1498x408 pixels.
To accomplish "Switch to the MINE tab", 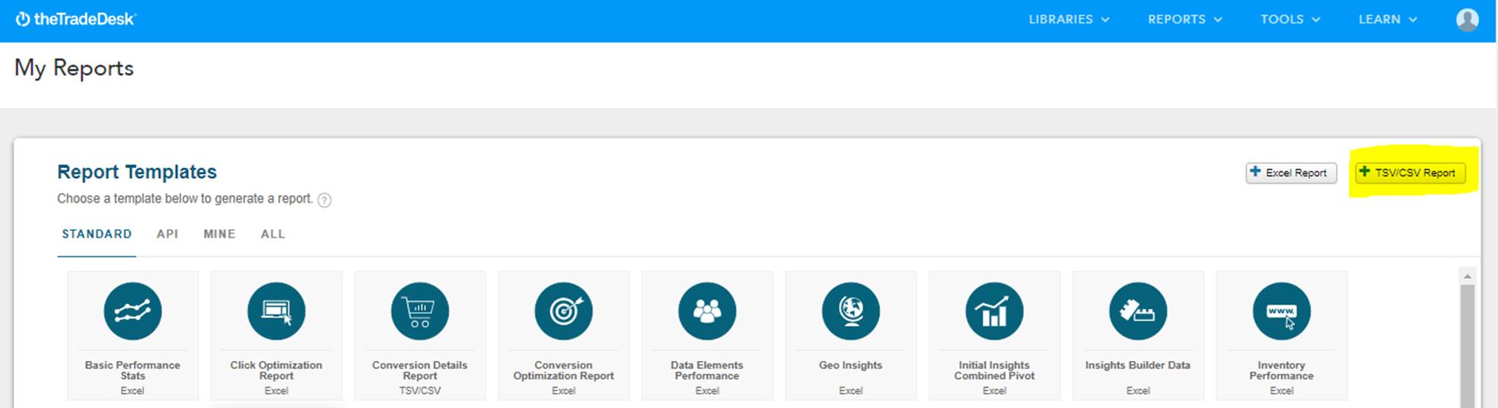I will click(219, 234).
